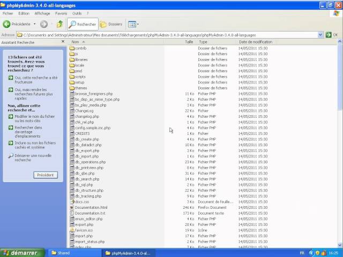Close the Assistant Recherche pane

click(x=63, y=42)
